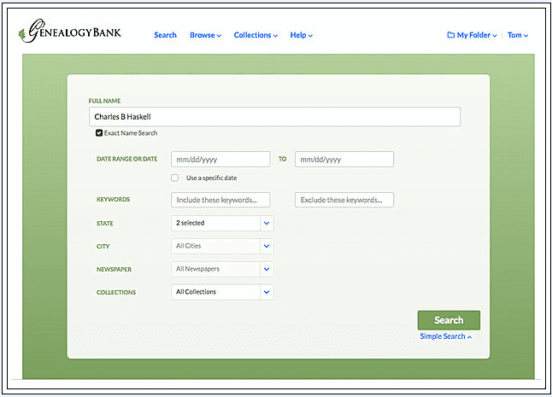Open the All Cities dropdown
This screenshot has height=397, width=552.
[x=222, y=246]
